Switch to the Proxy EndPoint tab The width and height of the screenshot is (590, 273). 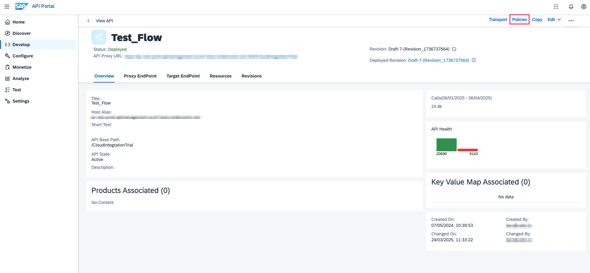point(140,76)
